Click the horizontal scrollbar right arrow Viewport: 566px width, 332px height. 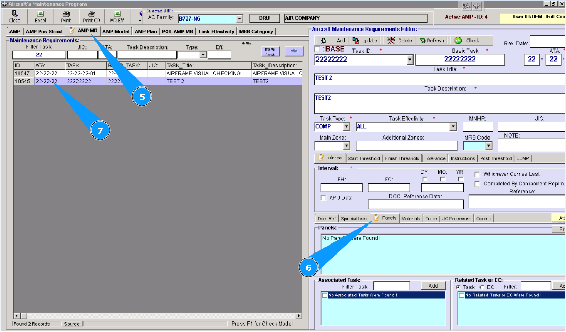(299, 316)
